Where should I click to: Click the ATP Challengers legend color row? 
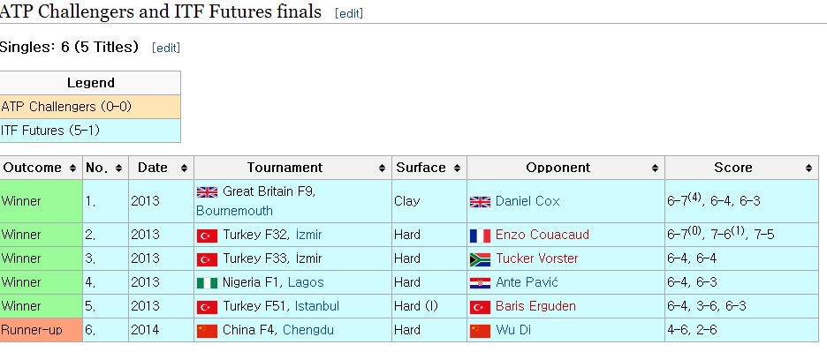click(x=90, y=107)
